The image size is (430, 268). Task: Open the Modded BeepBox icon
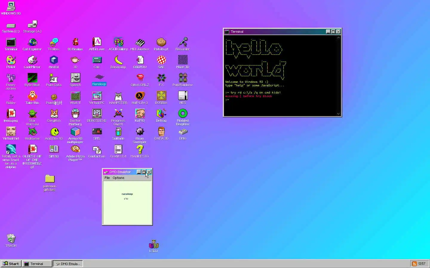[x=183, y=117]
